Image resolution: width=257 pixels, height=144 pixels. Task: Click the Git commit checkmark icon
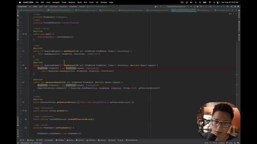(x=217, y=7)
